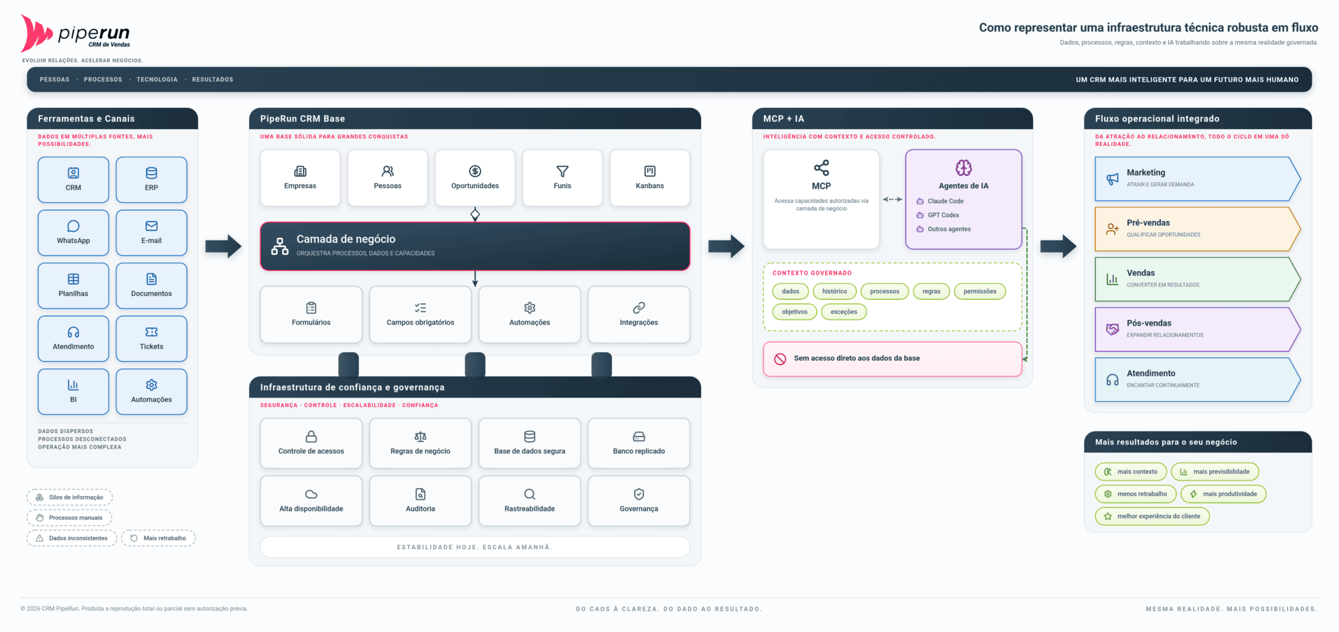Select the 'dados' context pill
The height and width of the screenshot is (632, 1339).
pos(791,291)
